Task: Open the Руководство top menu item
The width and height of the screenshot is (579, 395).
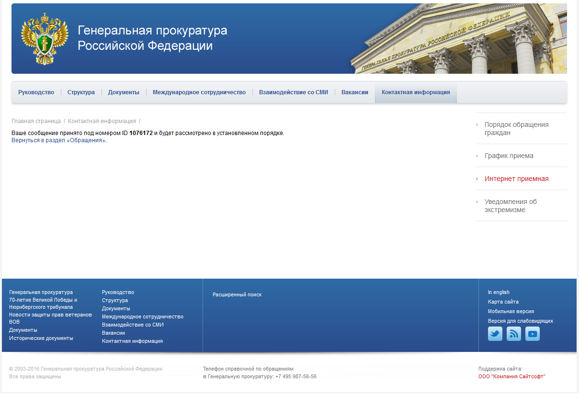Action: [x=36, y=92]
